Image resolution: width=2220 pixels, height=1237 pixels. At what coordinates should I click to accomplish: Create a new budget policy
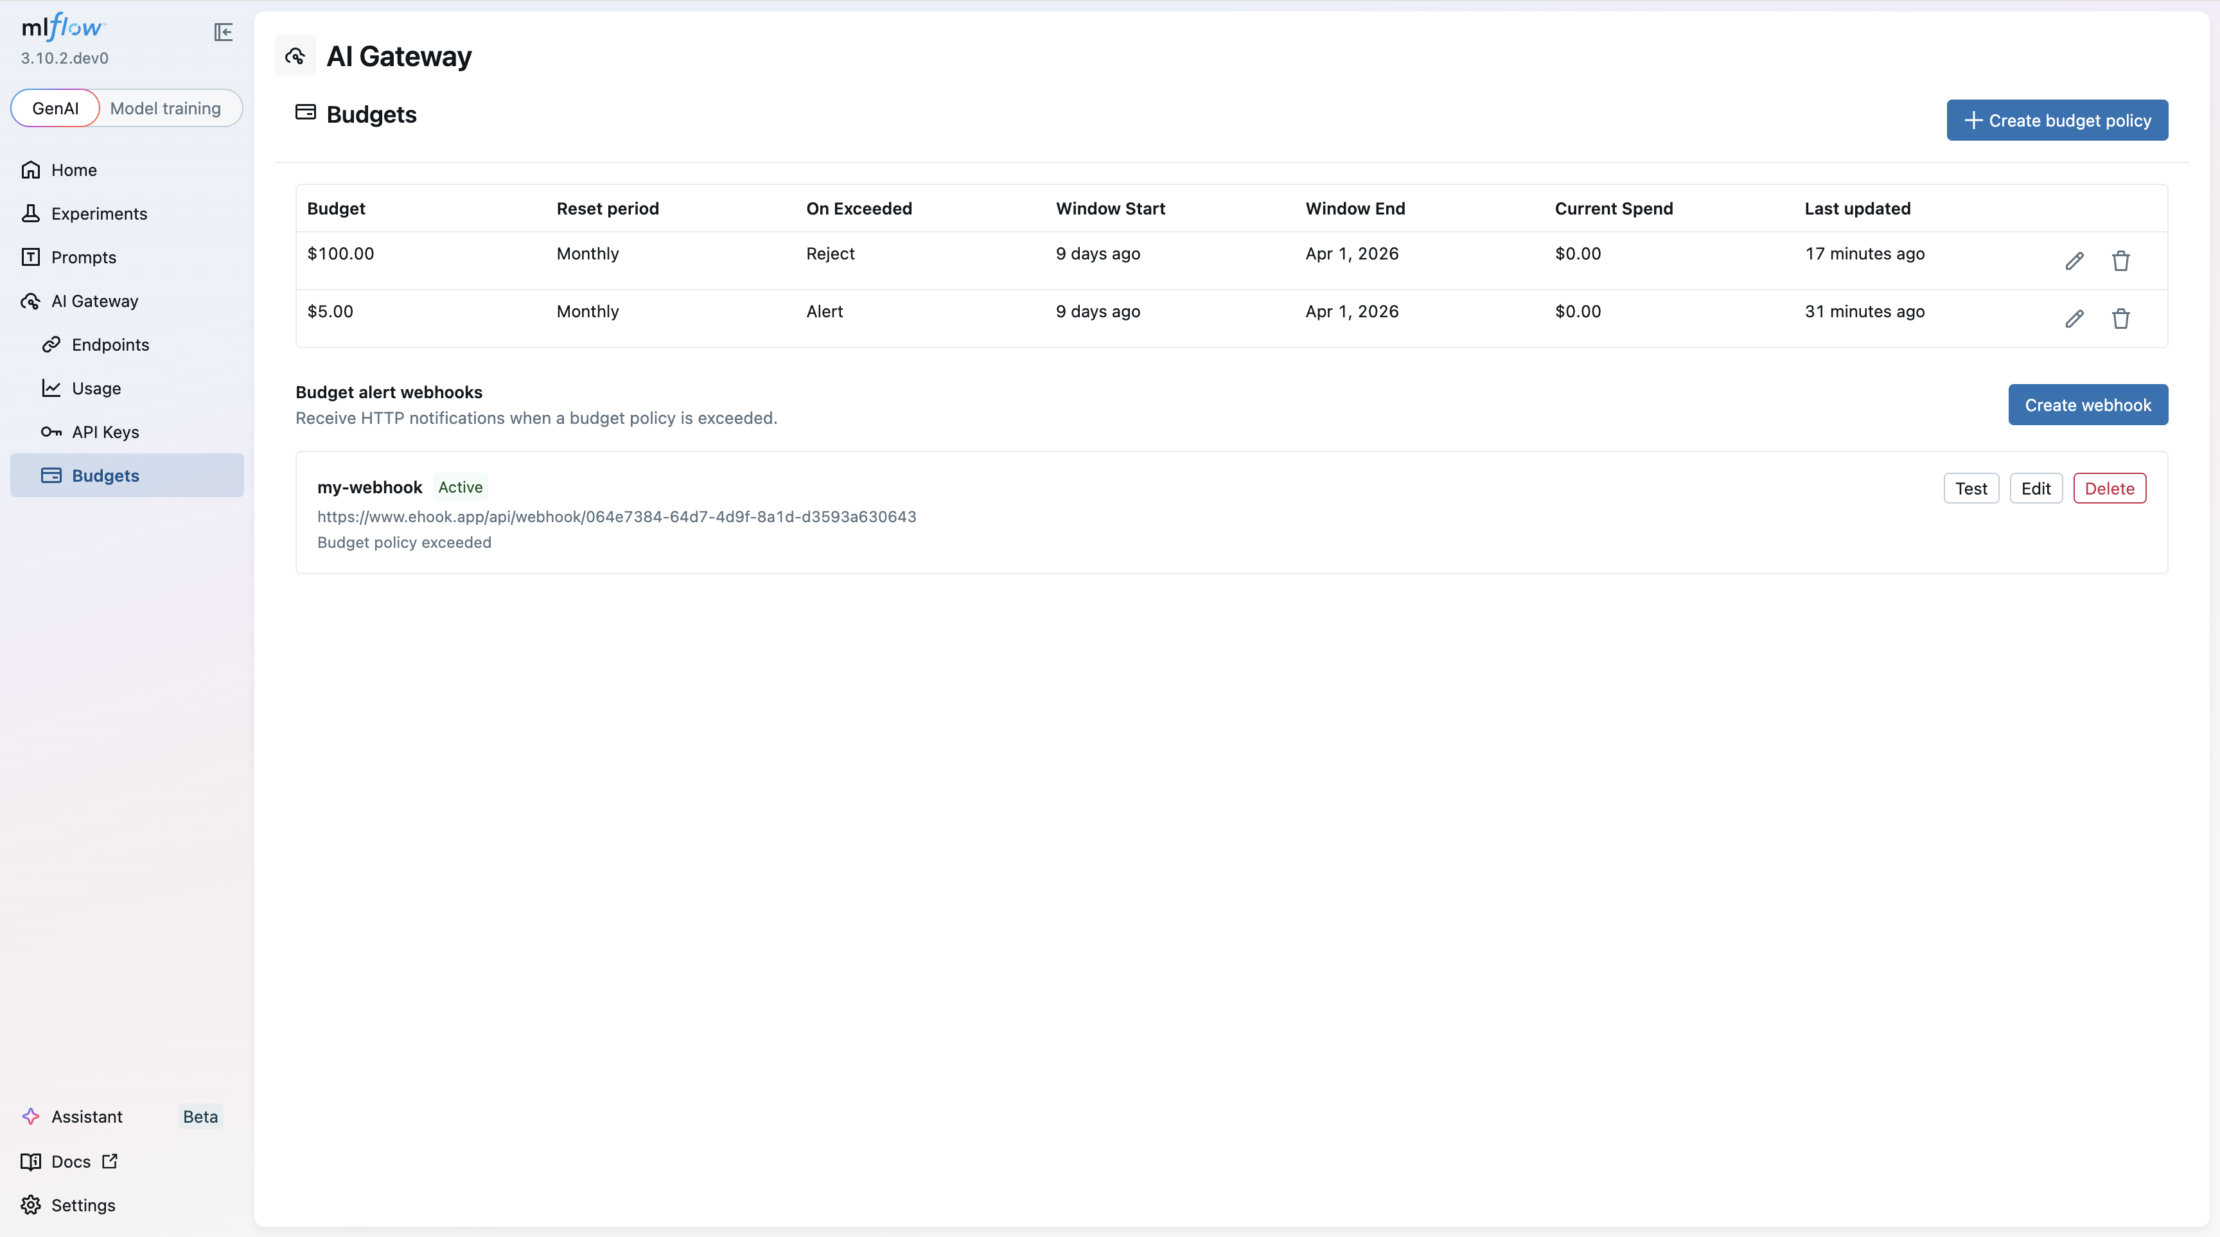[x=2056, y=121]
